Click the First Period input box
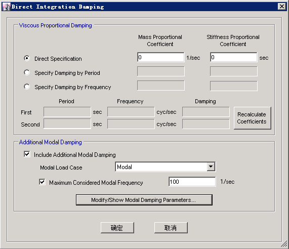This screenshot has width=289, height=249. 67,112
